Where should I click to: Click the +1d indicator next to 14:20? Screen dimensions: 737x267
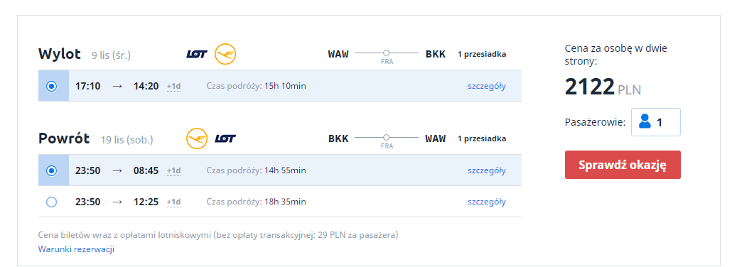click(174, 87)
